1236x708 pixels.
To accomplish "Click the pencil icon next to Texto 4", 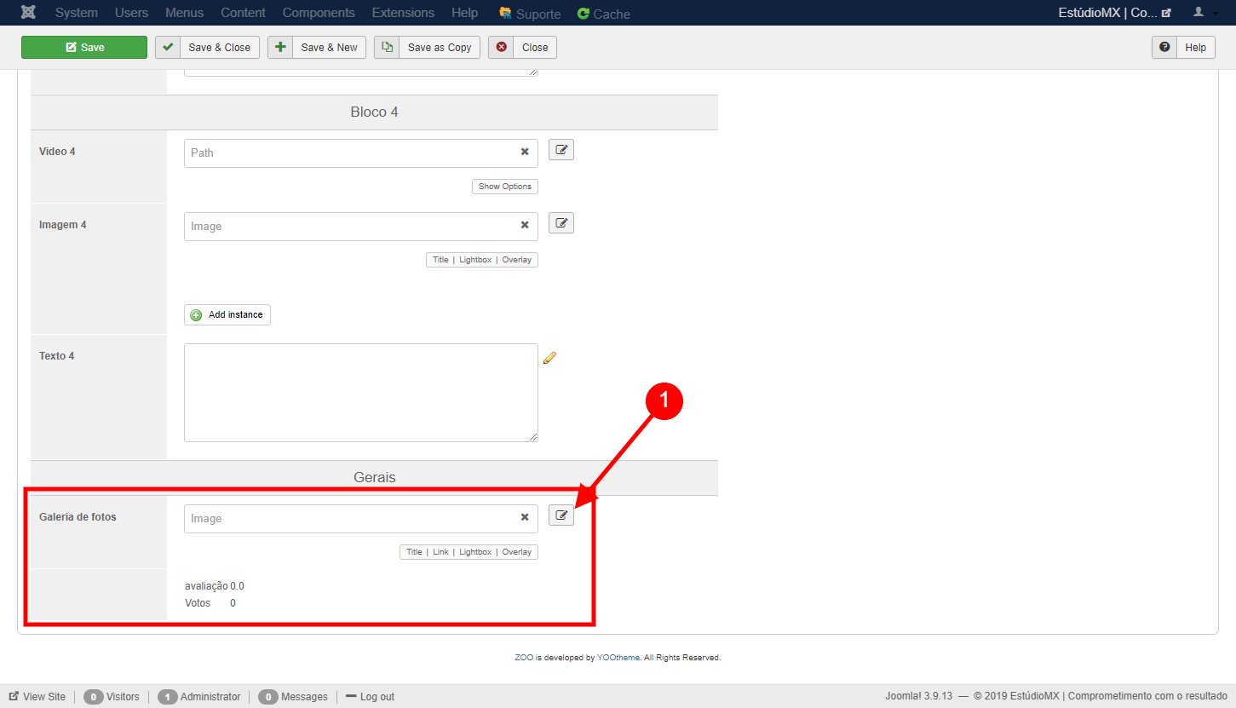I will coord(549,358).
